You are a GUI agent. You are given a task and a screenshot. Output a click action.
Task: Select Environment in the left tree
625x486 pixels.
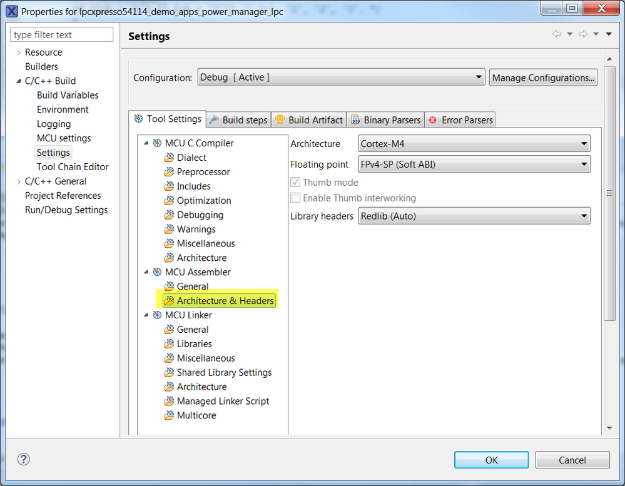[63, 109]
